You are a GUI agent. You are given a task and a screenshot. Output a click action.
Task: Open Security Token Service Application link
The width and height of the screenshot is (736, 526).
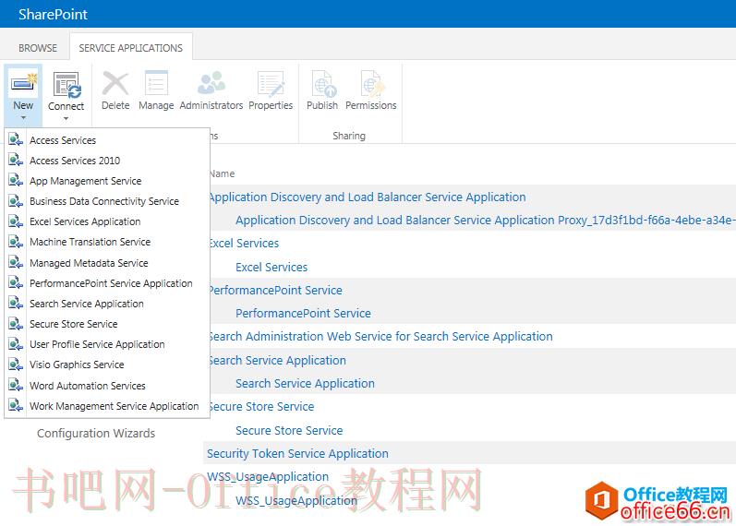(x=297, y=453)
